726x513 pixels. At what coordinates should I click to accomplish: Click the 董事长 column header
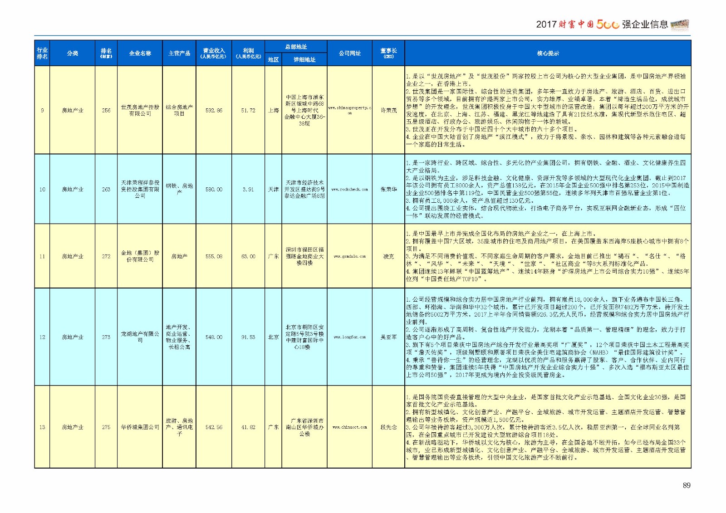(388, 53)
